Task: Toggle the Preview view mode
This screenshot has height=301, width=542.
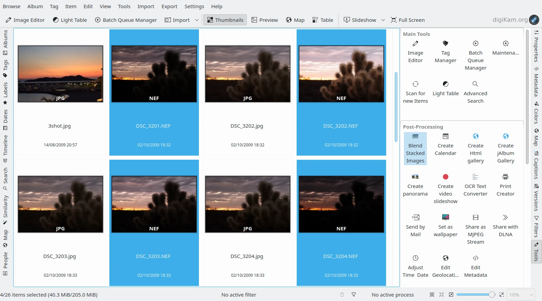Action: click(x=265, y=20)
